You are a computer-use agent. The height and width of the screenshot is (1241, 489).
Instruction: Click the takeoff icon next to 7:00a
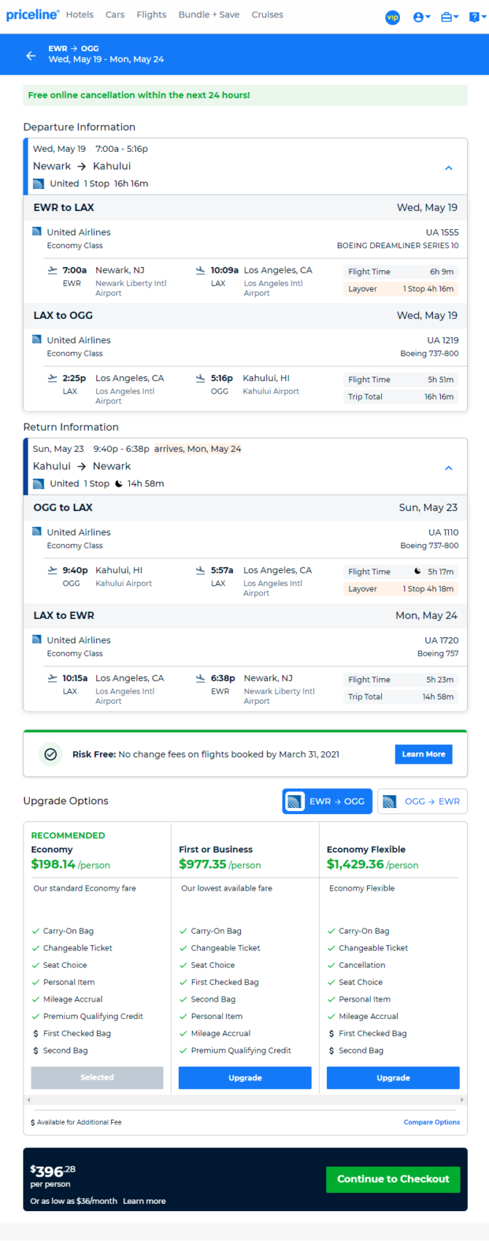coord(53,270)
